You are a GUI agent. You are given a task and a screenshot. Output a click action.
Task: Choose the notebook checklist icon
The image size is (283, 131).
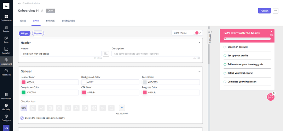click(x=50, y=108)
